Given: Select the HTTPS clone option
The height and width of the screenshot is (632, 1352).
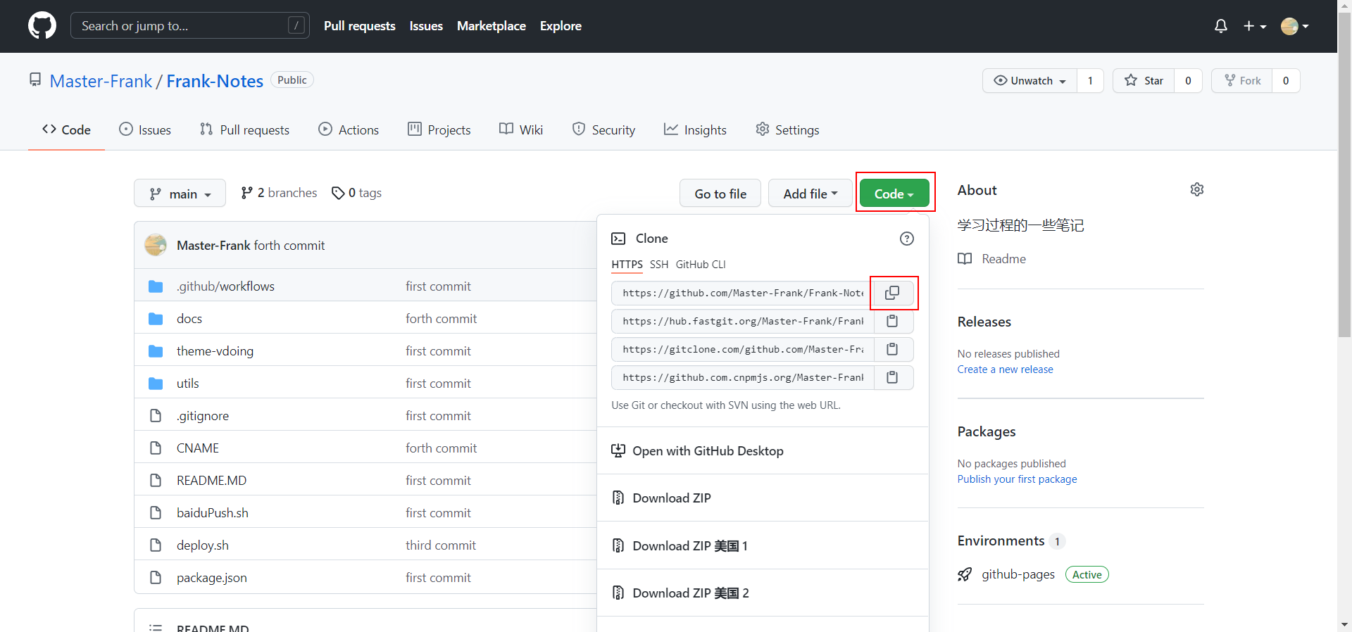Looking at the screenshot, I should (627, 265).
